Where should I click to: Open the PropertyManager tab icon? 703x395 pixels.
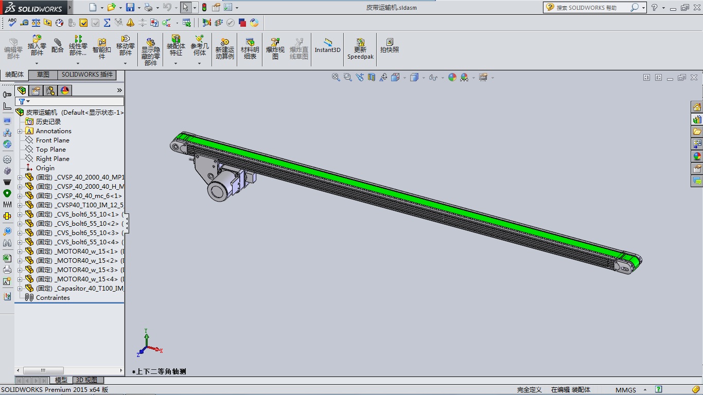pos(36,91)
